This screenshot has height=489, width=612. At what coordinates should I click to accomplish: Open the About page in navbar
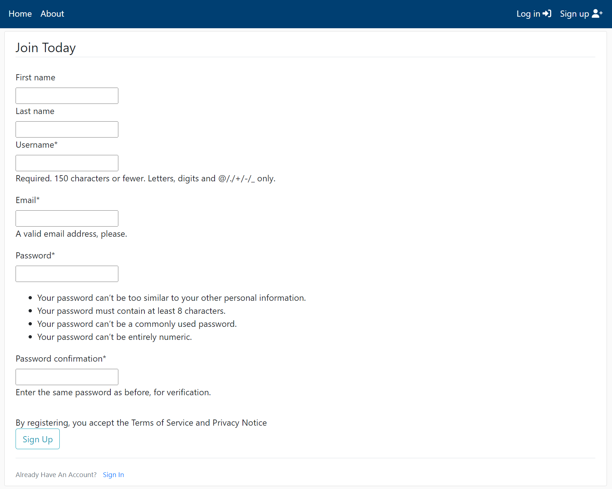click(52, 14)
